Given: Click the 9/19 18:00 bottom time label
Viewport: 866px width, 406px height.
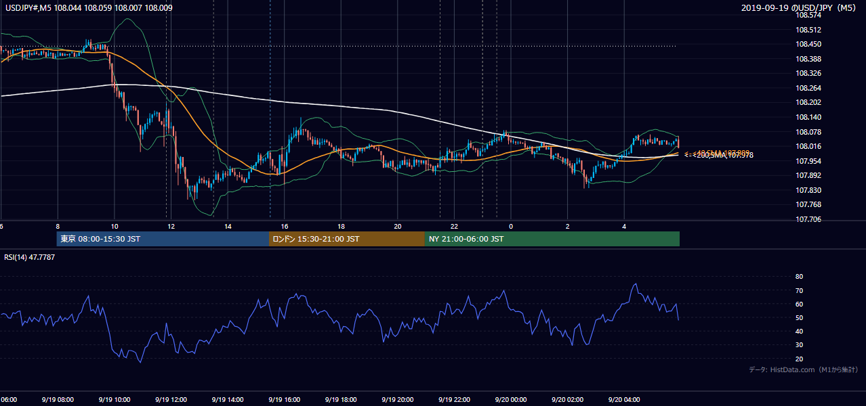Looking at the screenshot, I should (x=340, y=400).
